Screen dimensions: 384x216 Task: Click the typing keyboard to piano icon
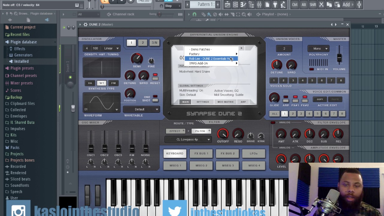click(x=77, y=5)
